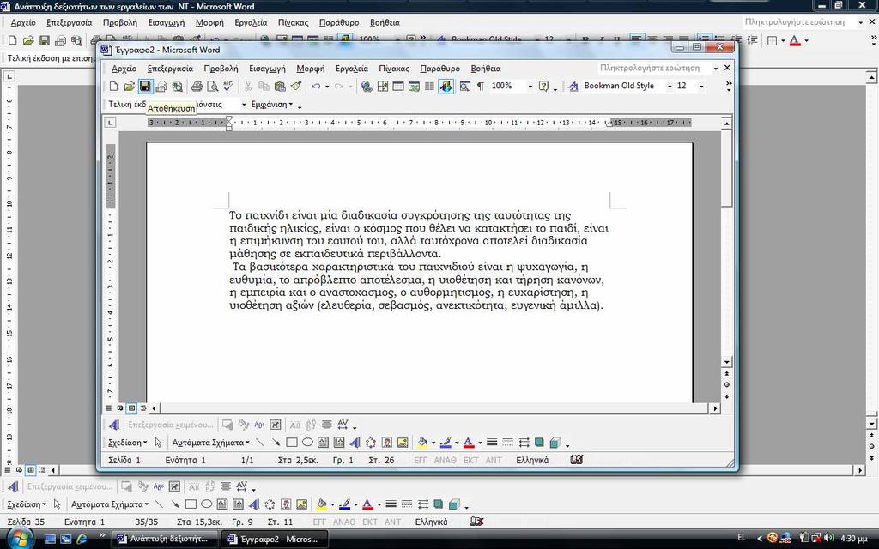Click Select Objects pointer in Έγγραφο2 drawing toolbar
This screenshot has width=879, height=549.
point(158,443)
